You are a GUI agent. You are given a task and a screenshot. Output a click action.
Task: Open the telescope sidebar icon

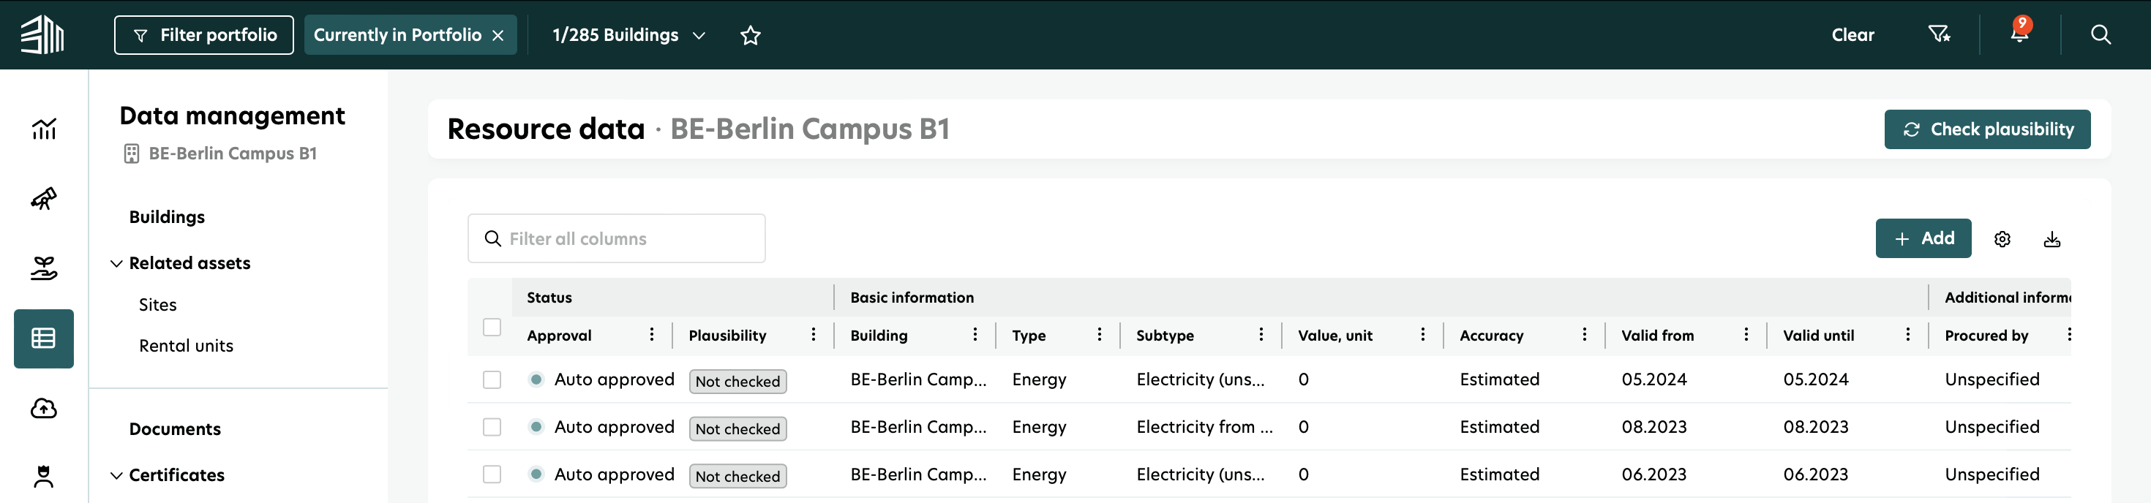click(x=43, y=199)
